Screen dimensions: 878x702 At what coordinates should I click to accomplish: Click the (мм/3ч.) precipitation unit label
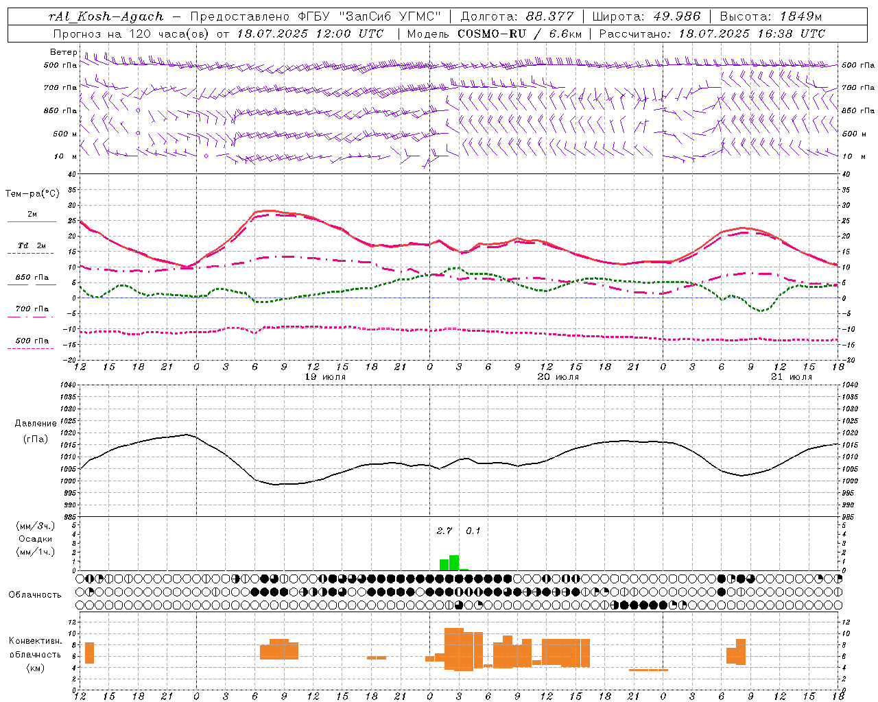[x=36, y=526]
